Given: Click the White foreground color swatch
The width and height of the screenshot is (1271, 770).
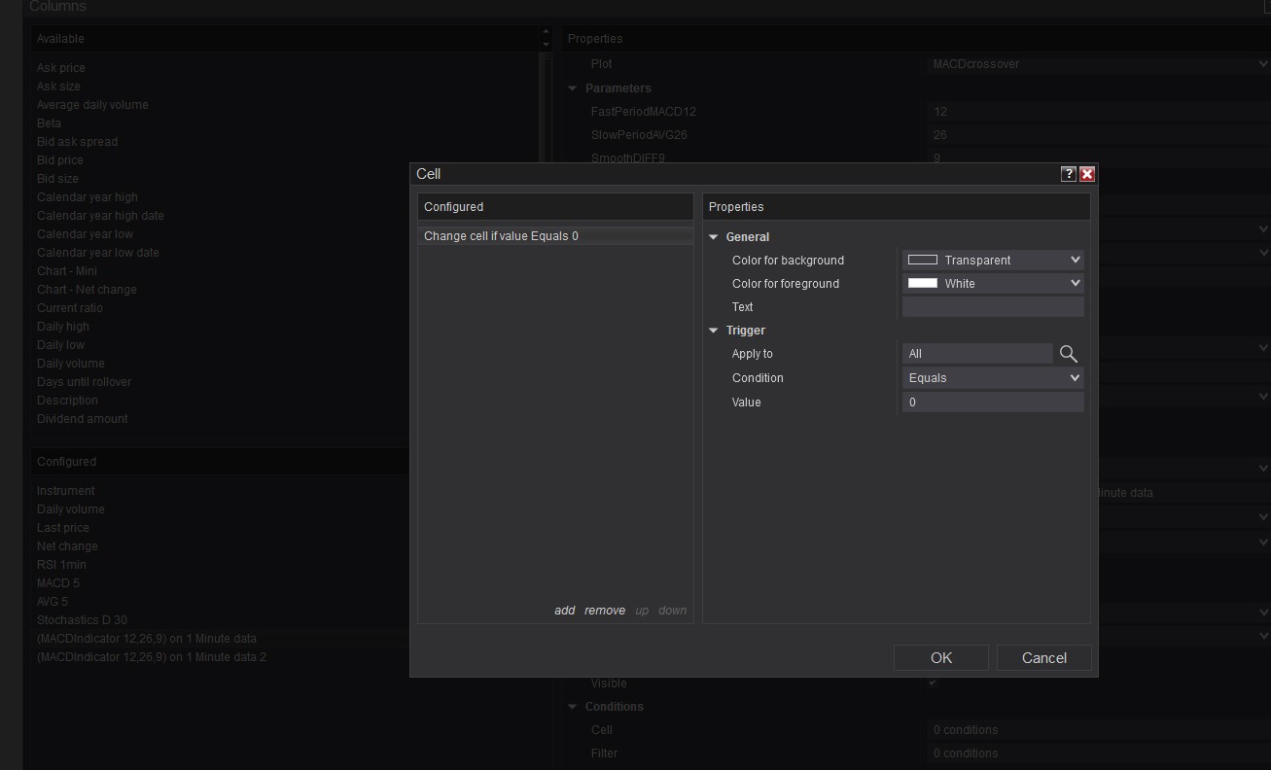Looking at the screenshot, I should [x=922, y=283].
